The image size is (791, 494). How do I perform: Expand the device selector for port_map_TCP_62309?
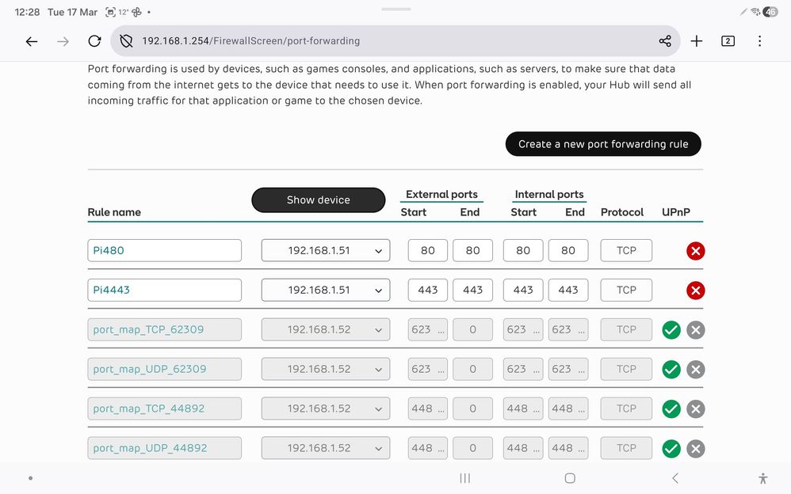coord(325,329)
